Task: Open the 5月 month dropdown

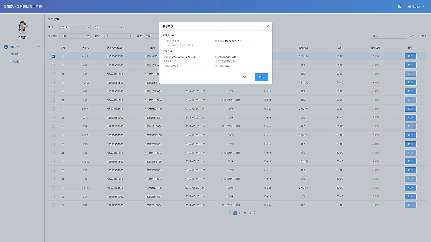Action: 108,27
